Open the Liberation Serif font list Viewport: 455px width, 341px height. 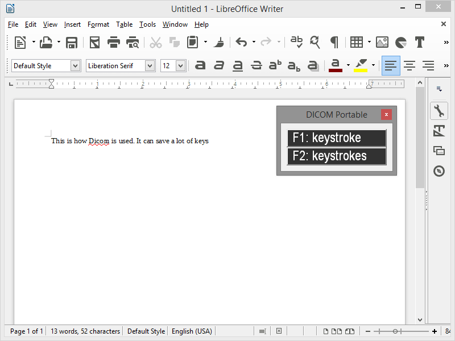pos(150,66)
